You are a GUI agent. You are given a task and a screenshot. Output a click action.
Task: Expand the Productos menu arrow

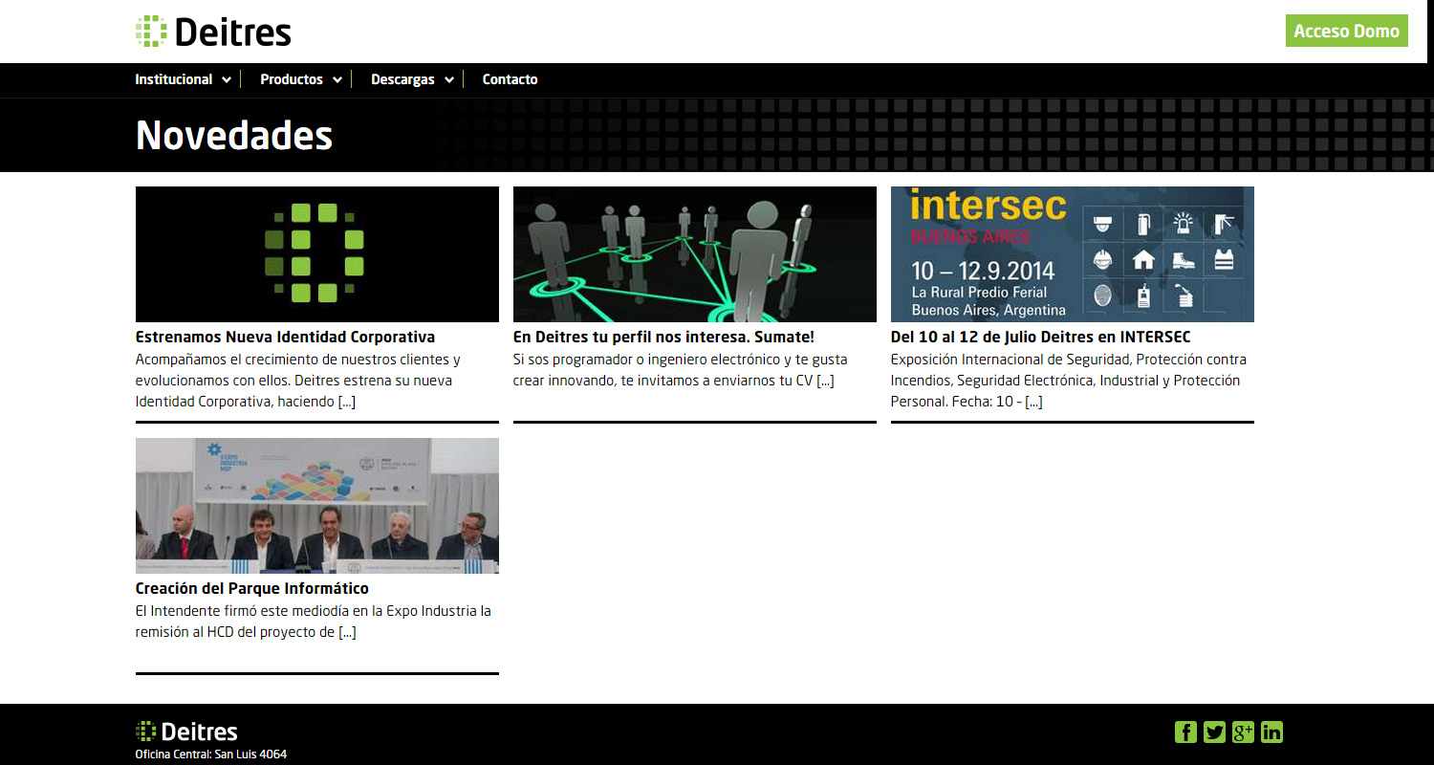(x=337, y=80)
